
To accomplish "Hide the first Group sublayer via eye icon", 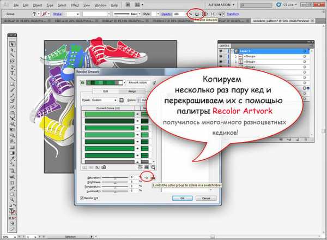I will [x=222, y=57].
